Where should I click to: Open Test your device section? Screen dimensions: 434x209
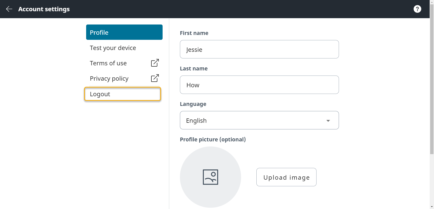point(124,48)
